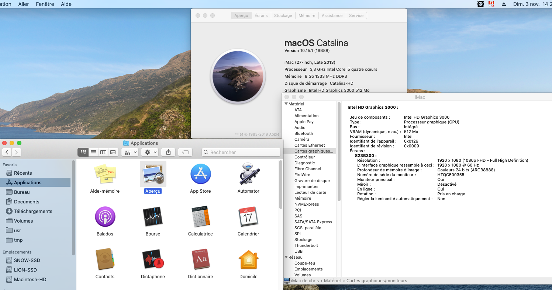Screen dimensions: 552x290
Task: Click Matériel in the path bar
Action: 332,281
